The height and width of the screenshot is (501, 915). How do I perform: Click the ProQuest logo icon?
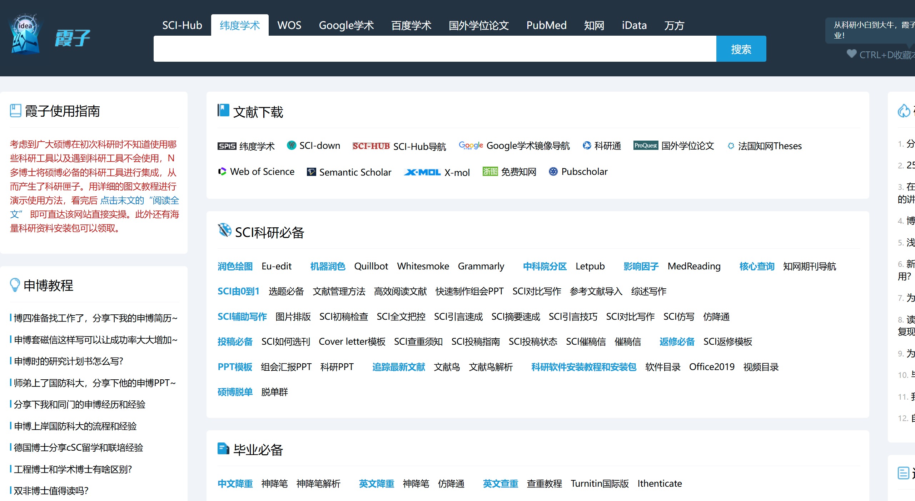click(x=646, y=146)
